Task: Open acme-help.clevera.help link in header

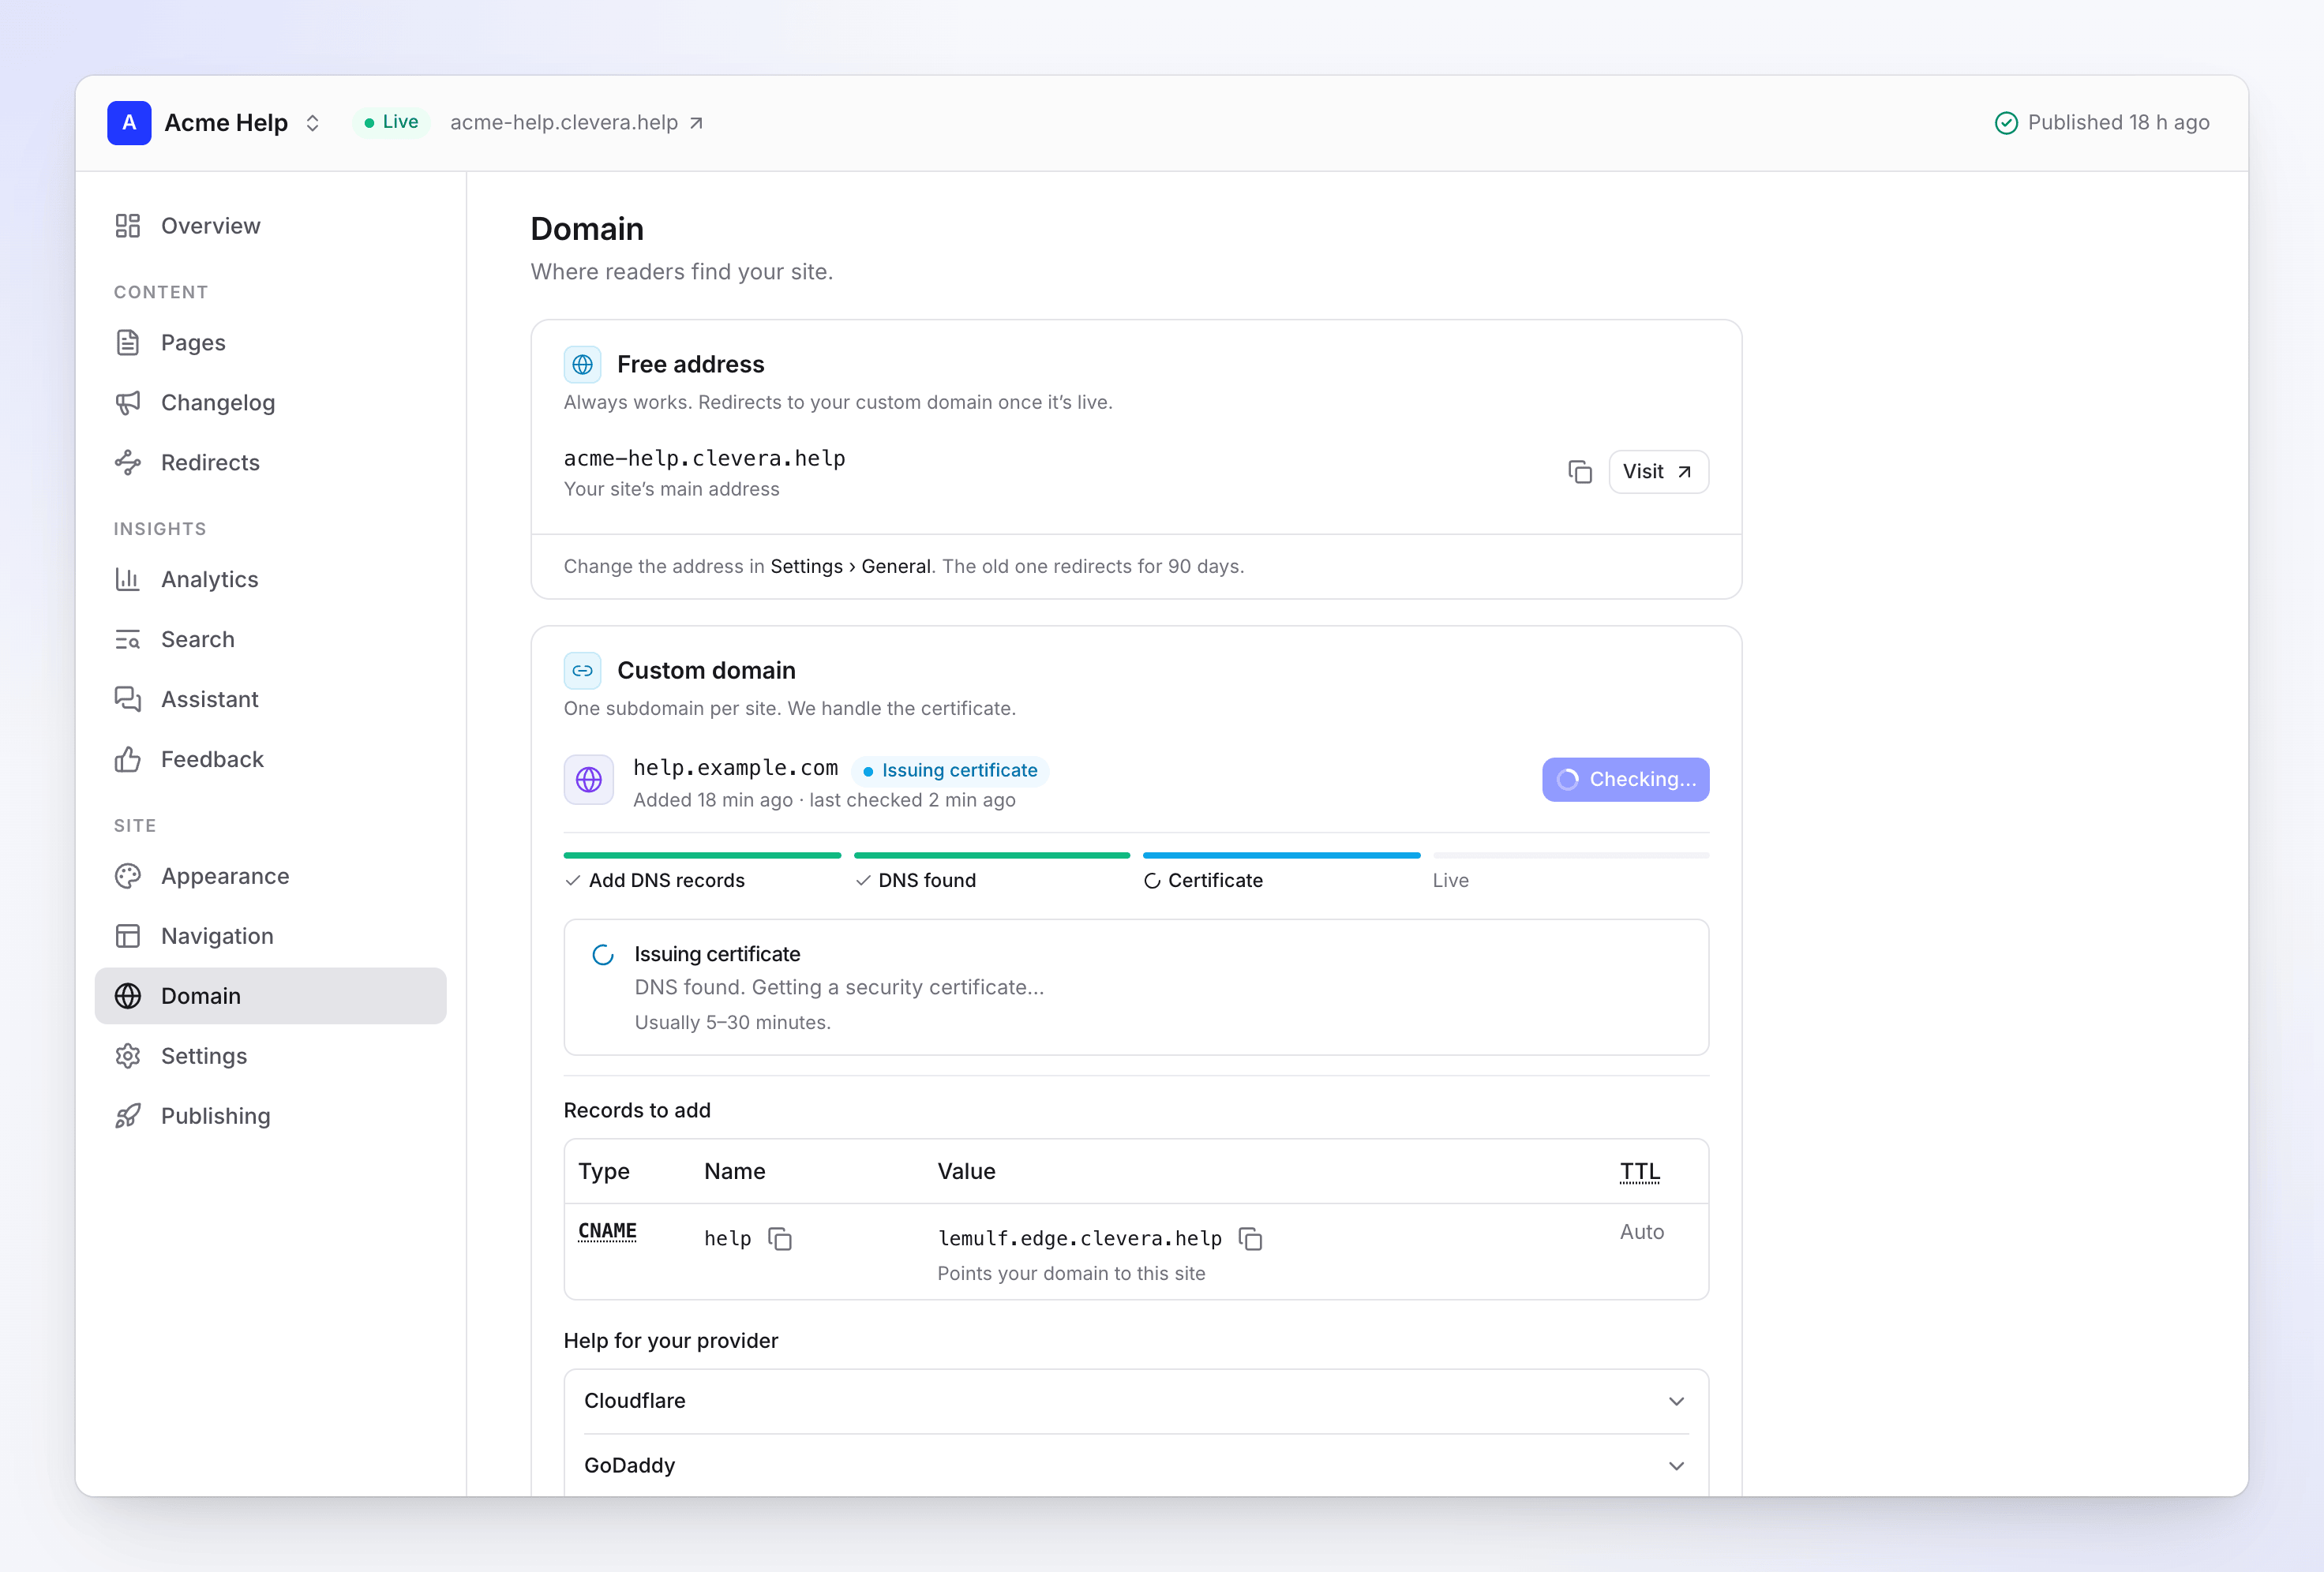Action: click(x=577, y=123)
